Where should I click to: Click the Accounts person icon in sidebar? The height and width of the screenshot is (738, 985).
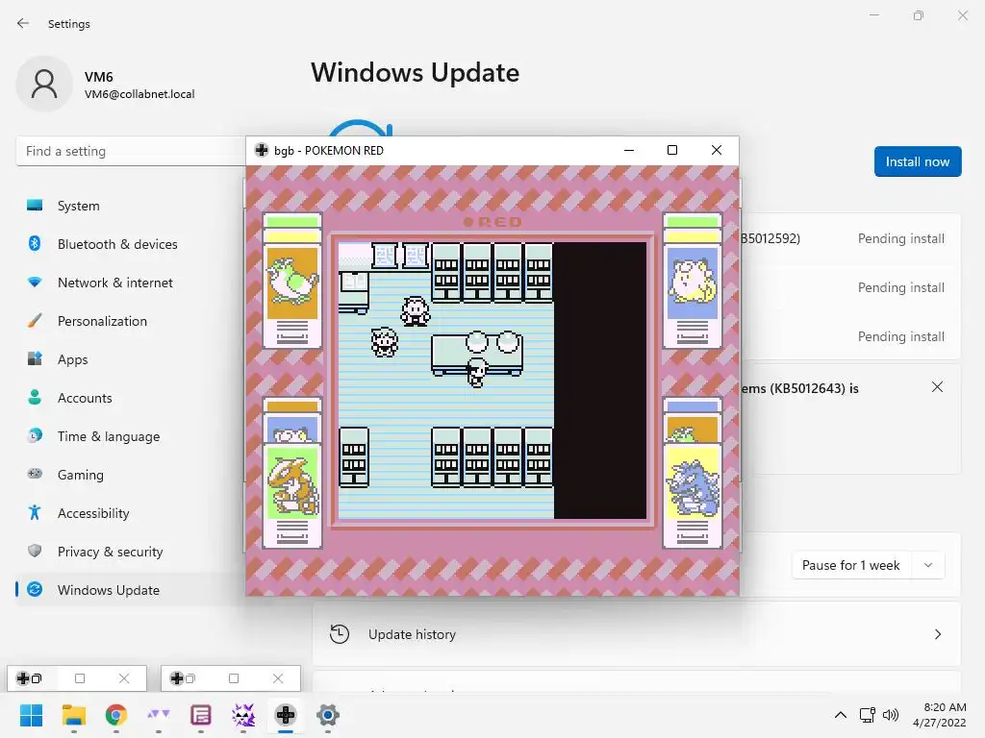click(35, 397)
